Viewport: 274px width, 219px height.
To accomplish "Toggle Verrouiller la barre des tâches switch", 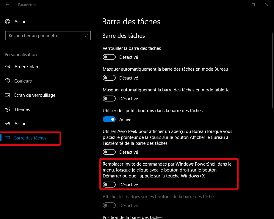I will point(109,57).
